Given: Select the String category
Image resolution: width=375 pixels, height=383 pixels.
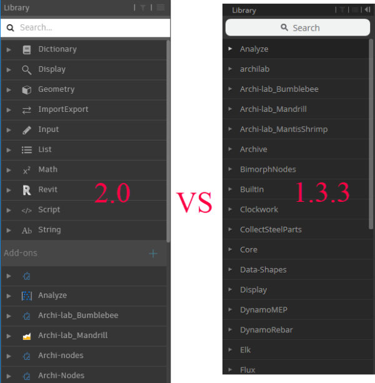Looking at the screenshot, I should tap(49, 230).
